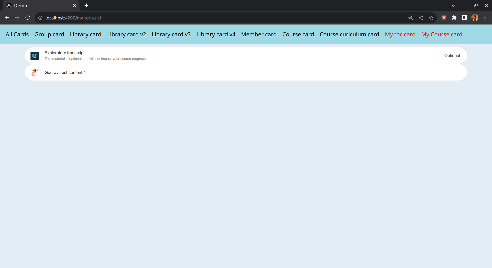Switch to My Course card page
The height and width of the screenshot is (268, 492).
442,34
